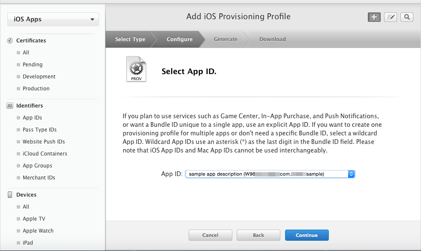Open the App ID selection dropdown
This screenshot has width=421, height=251.
(x=270, y=174)
